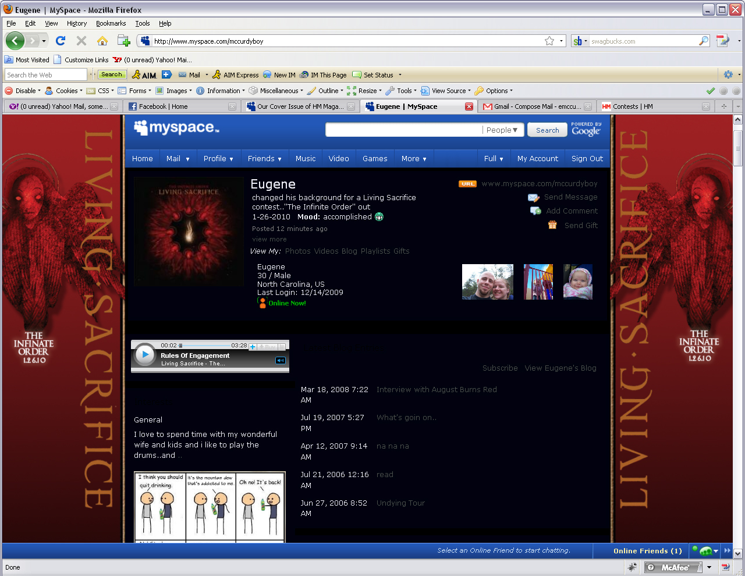Open the Interview with August Burns Red post

click(437, 390)
